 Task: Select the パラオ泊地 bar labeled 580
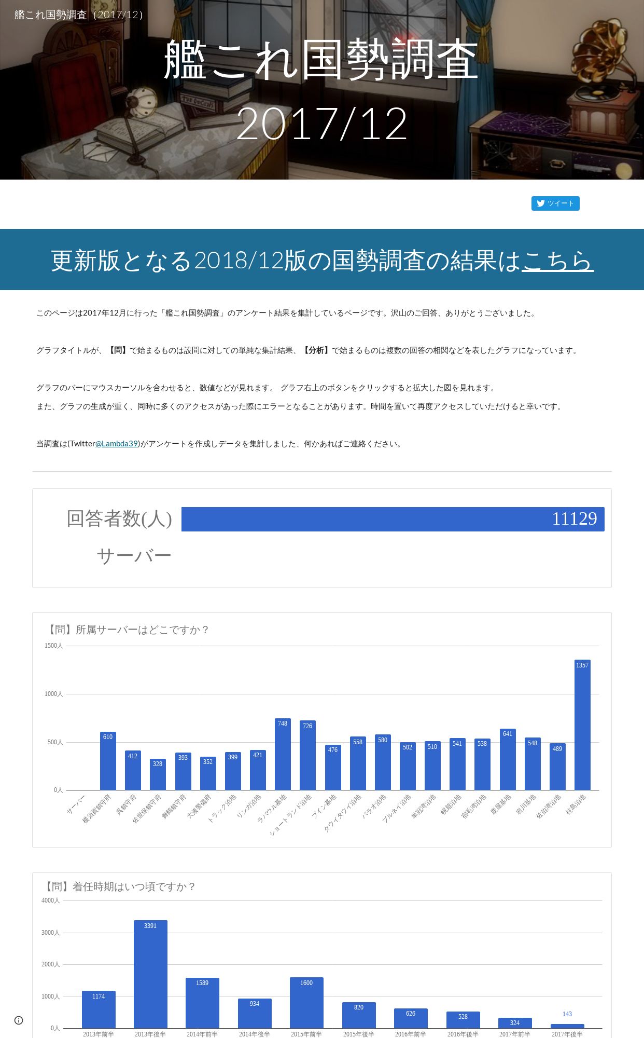point(383,762)
